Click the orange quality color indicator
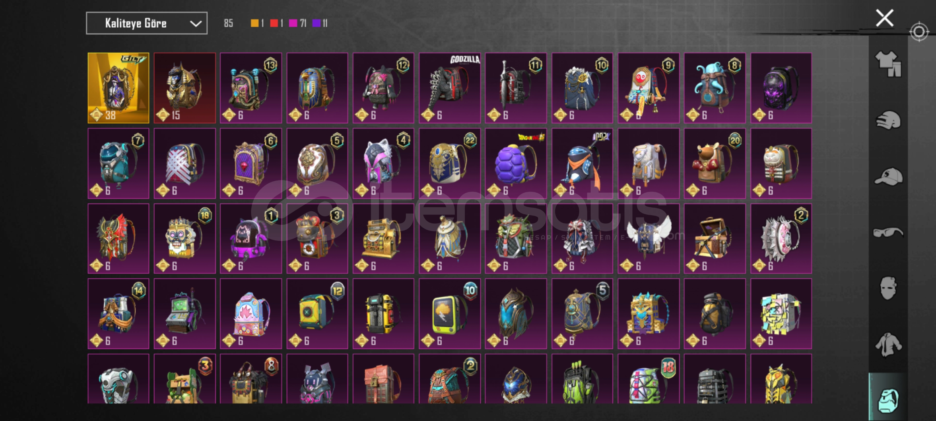Screen dimensions: 936x421 pos(254,23)
